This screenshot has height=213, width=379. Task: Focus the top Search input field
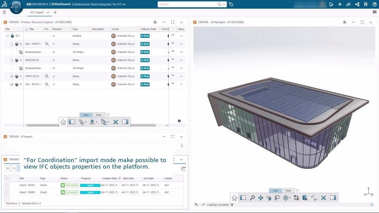[188, 4]
